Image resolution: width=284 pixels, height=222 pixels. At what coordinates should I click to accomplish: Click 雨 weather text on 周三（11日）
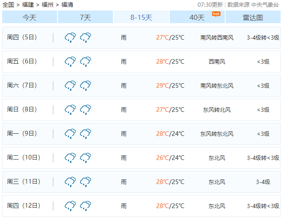tap(124, 182)
